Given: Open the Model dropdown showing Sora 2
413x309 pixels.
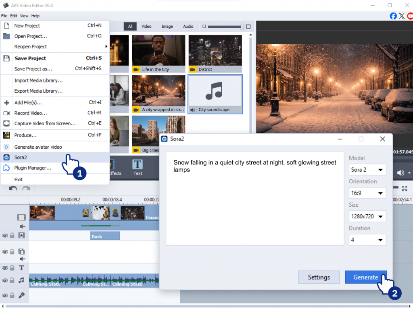Looking at the screenshot, I should coord(367,170).
